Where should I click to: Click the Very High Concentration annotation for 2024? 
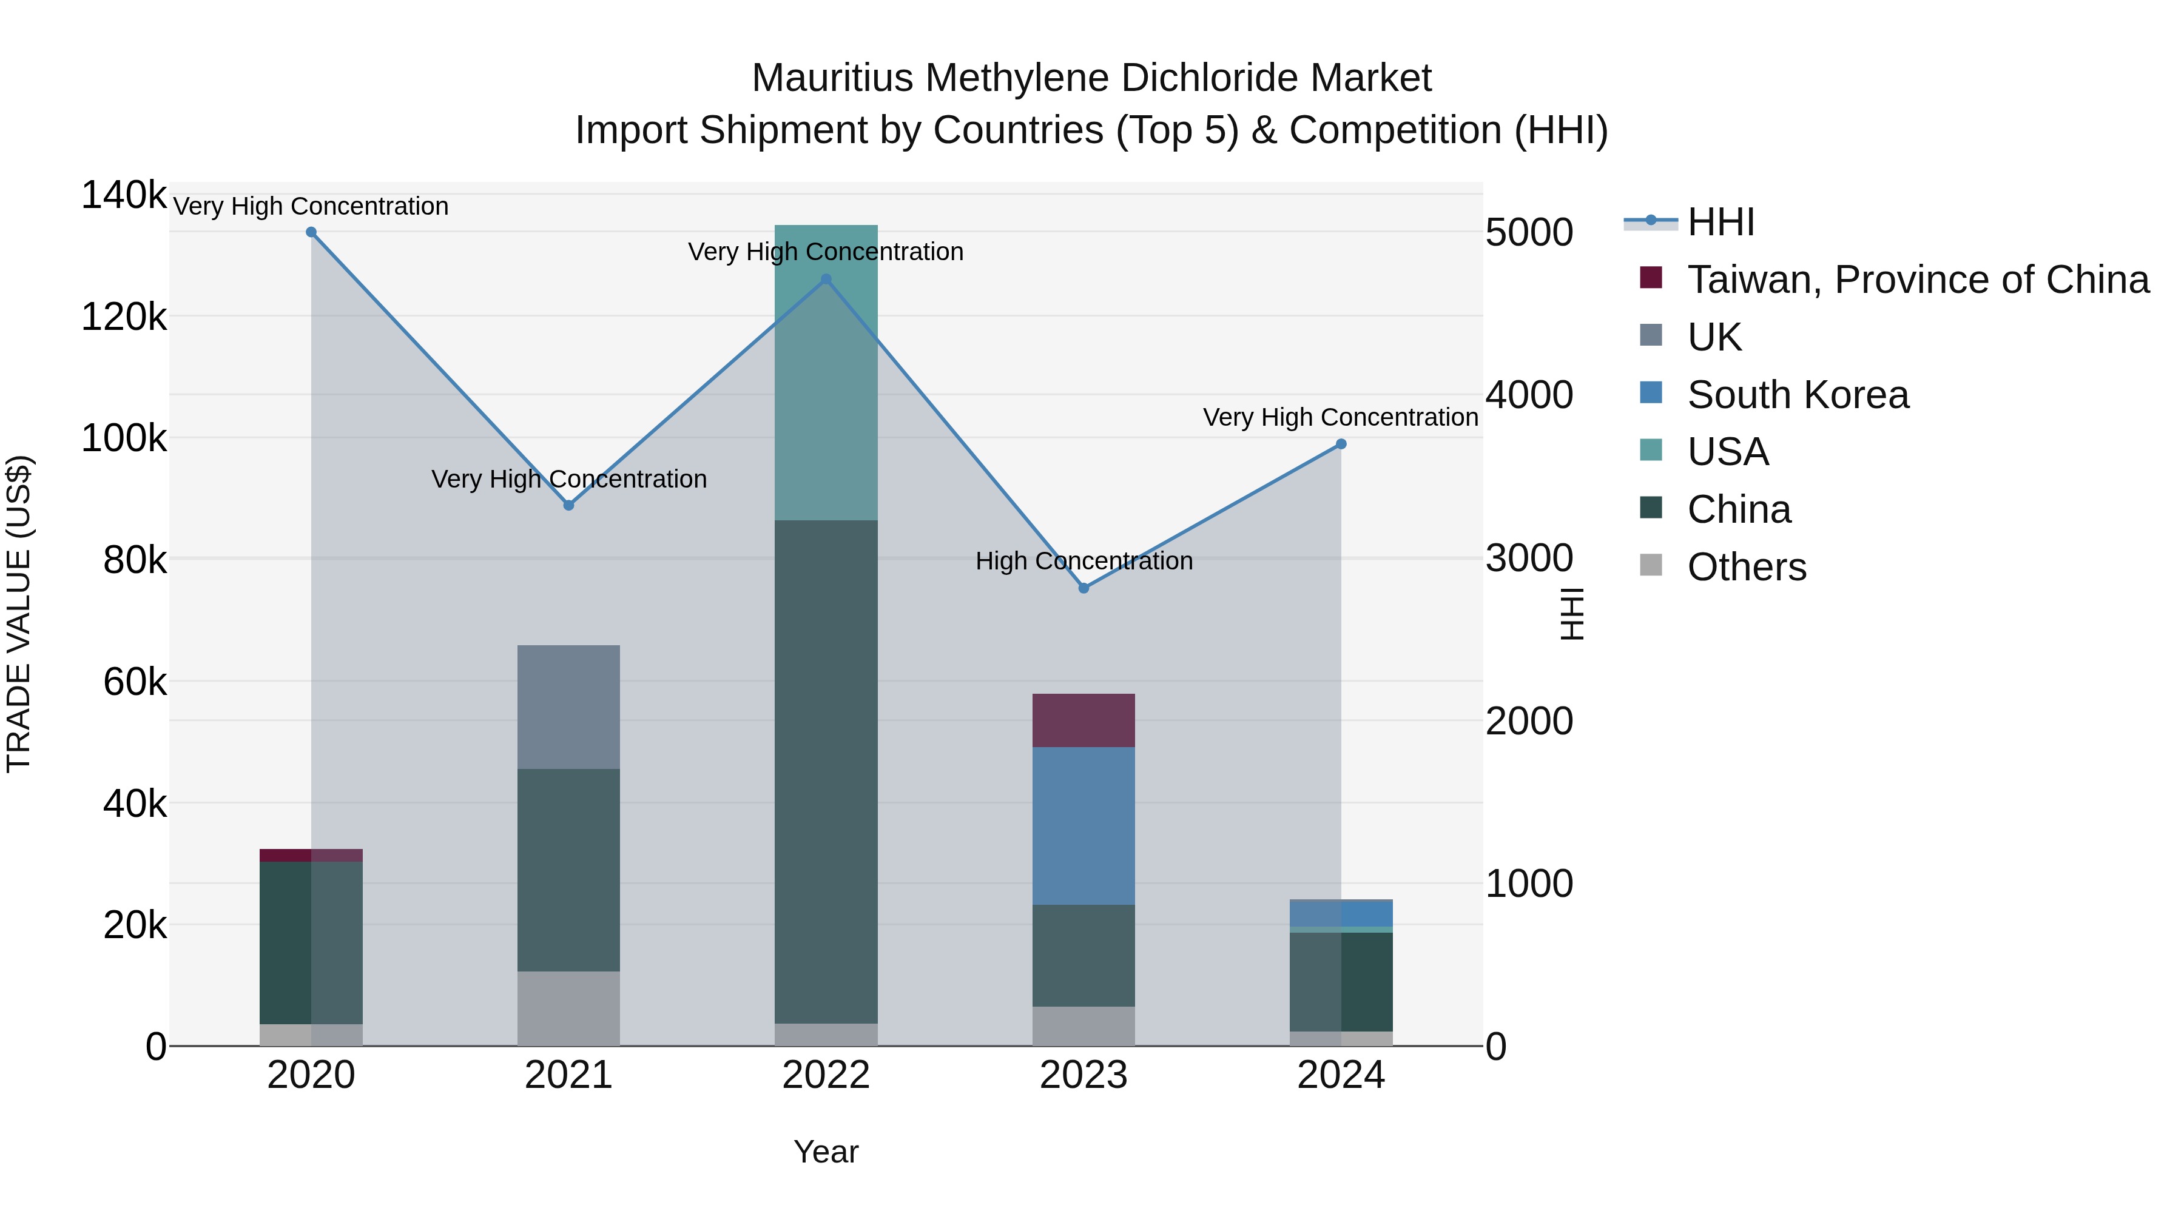click(1341, 417)
